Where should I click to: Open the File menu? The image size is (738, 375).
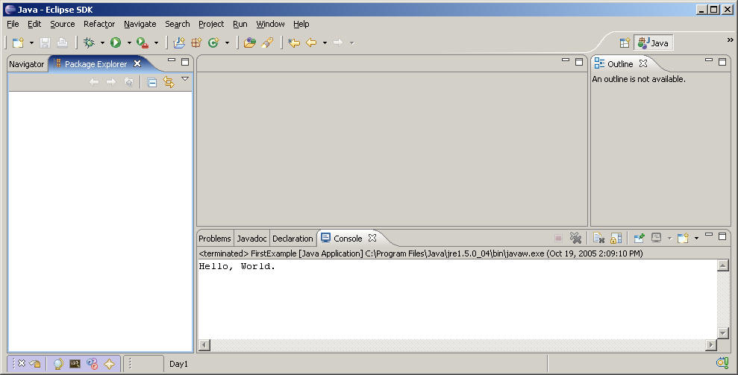13,24
